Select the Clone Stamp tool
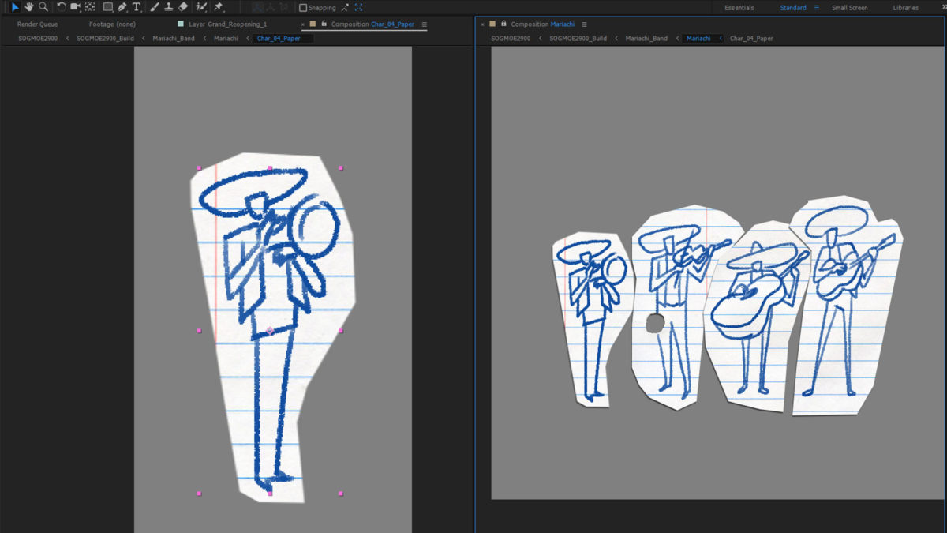Screen dimensions: 947x533 click(x=168, y=7)
